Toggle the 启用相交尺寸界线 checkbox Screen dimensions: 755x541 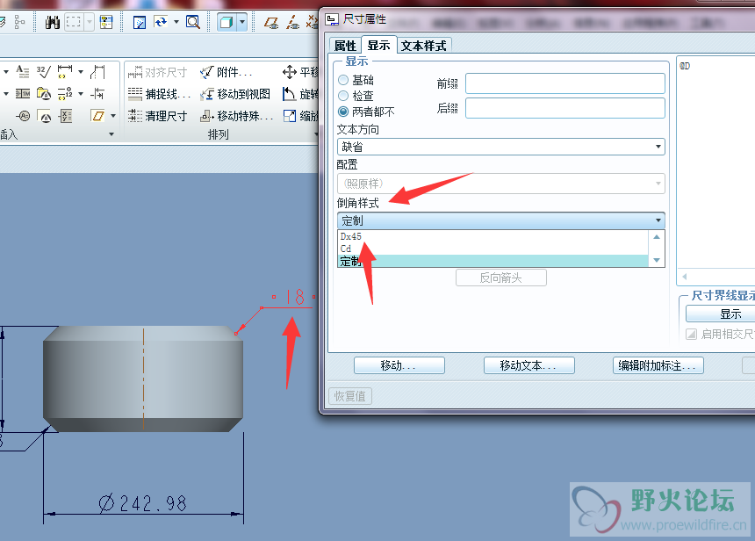(x=692, y=334)
